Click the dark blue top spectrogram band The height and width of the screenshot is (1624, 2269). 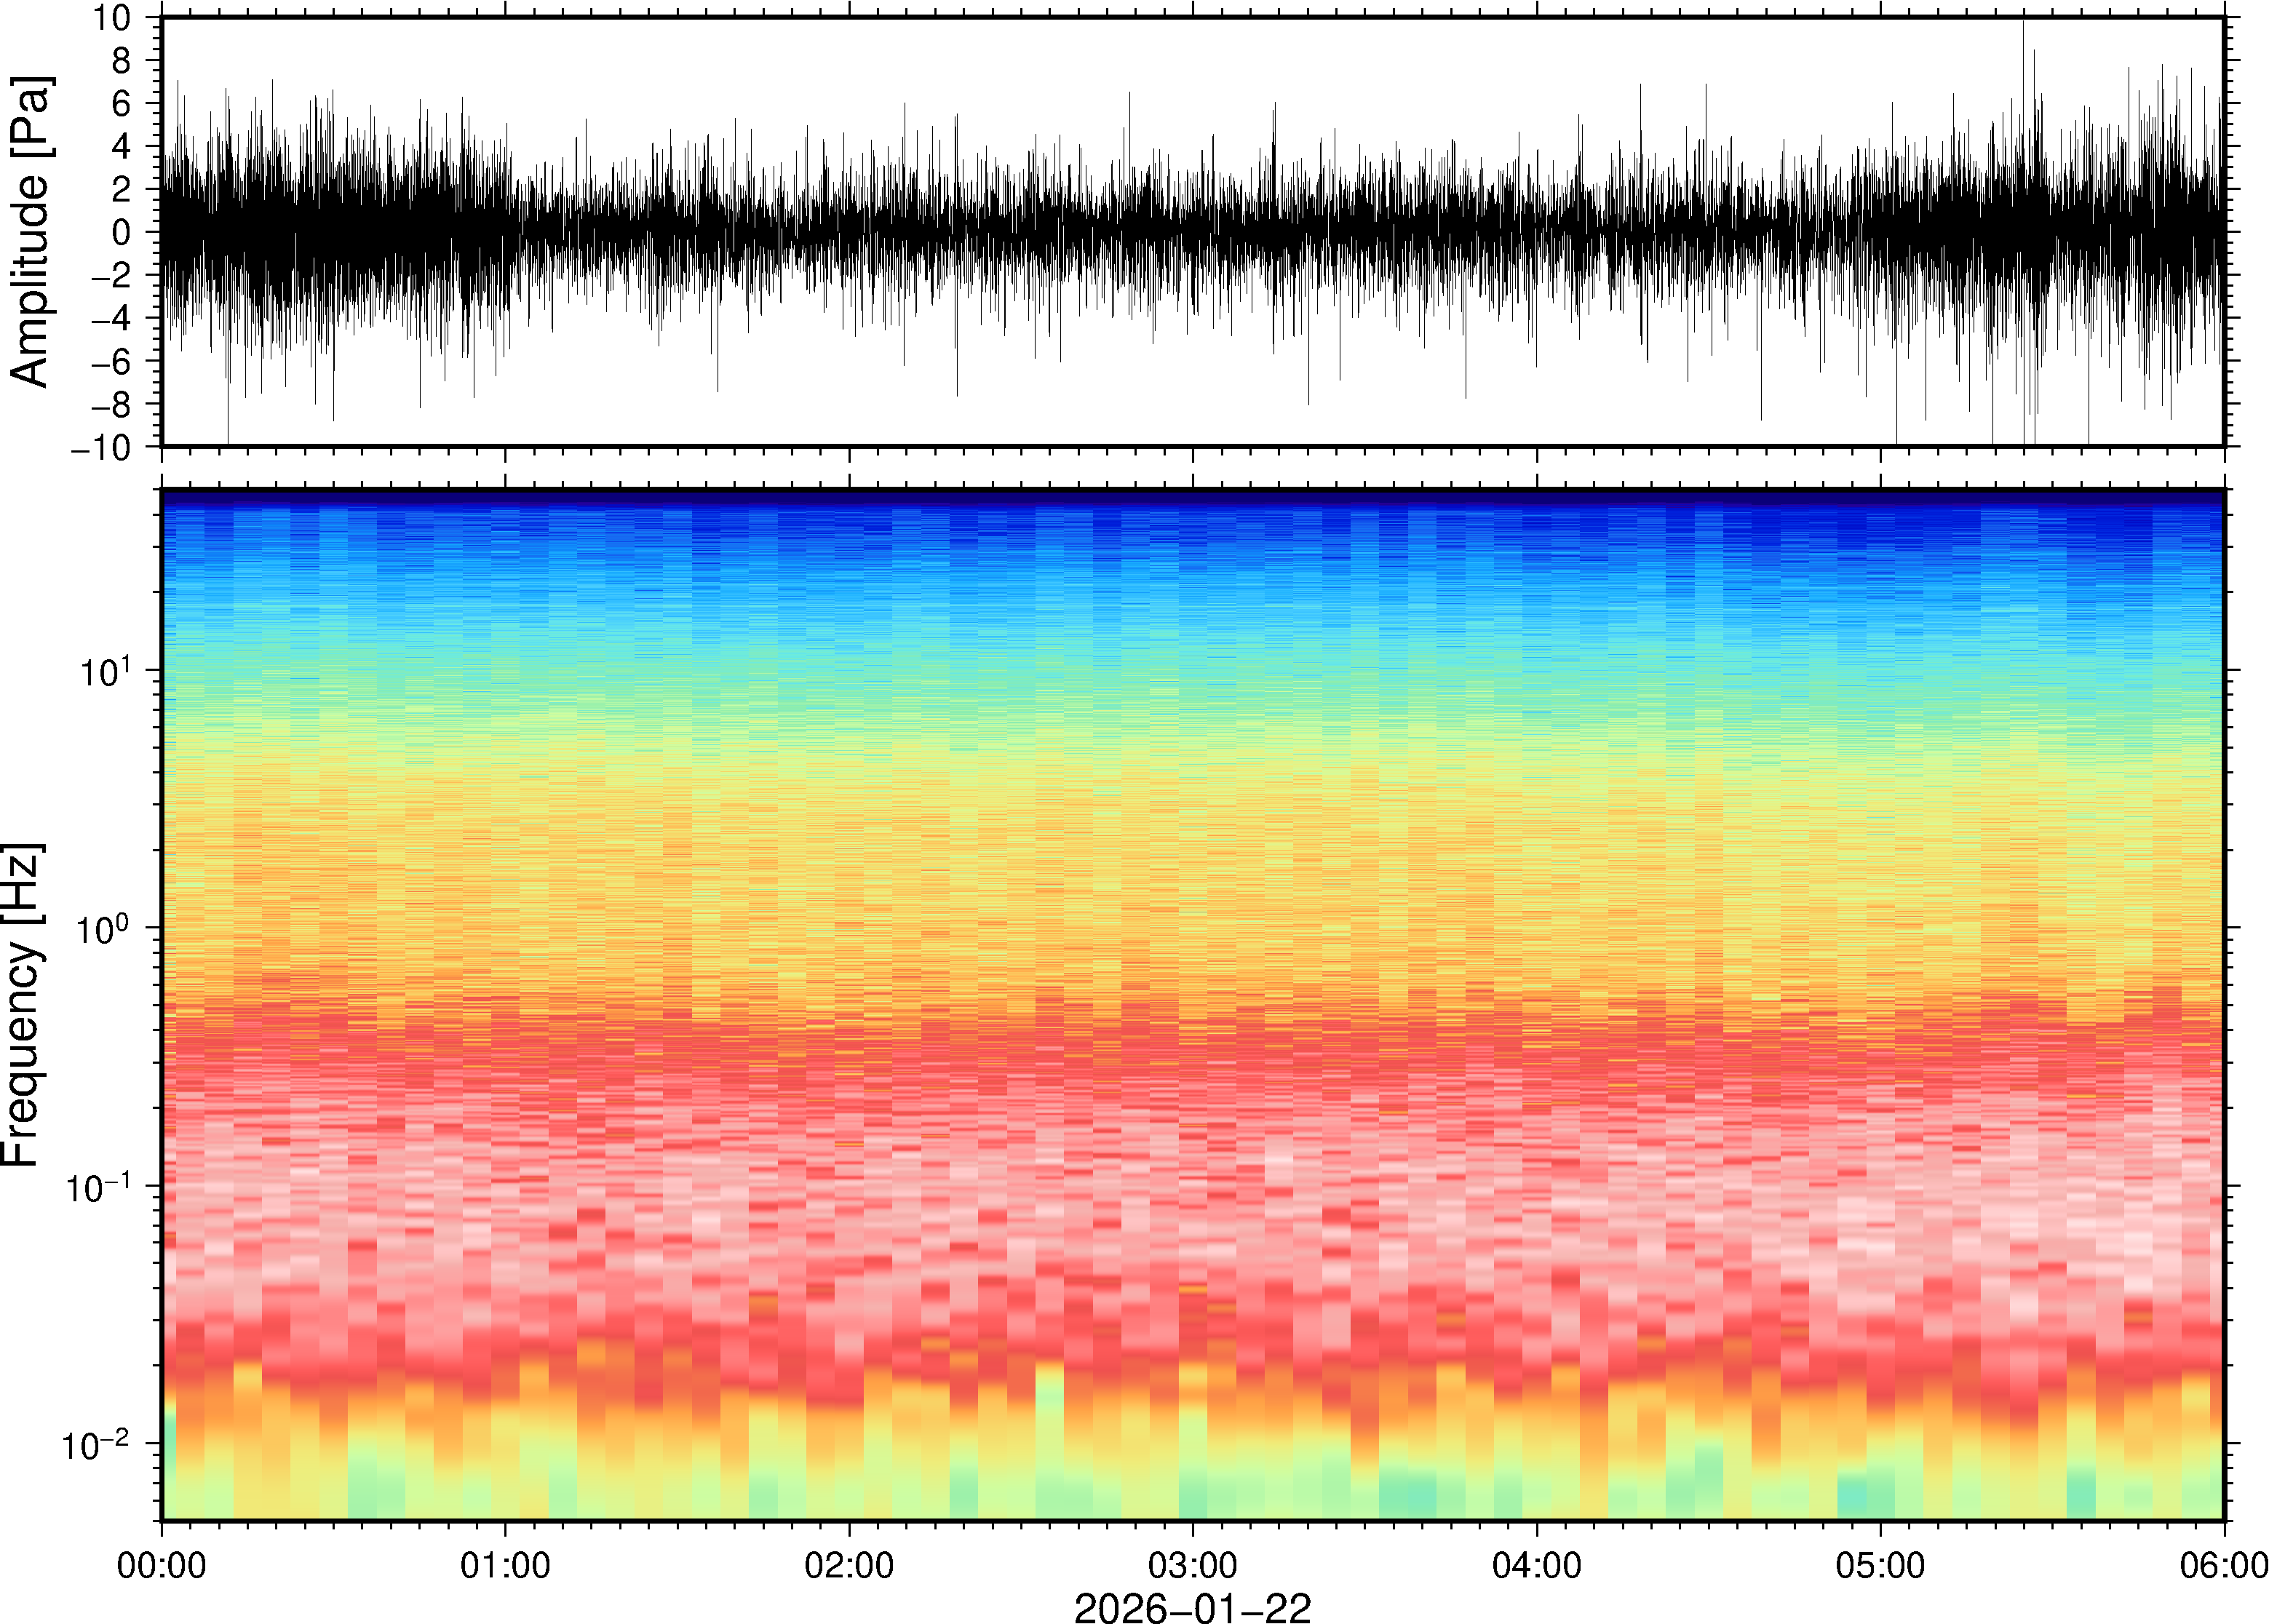pos(1192,497)
